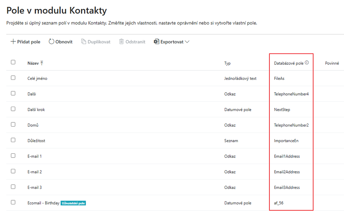
Task: Click the Obnovit button label
Action: [x=64, y=42]
